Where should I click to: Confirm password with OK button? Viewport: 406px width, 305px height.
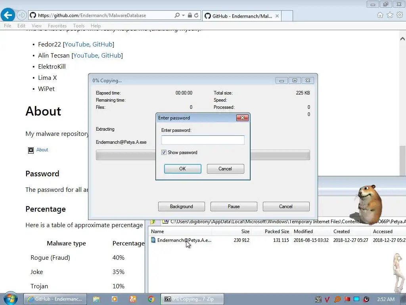click(x=182, y=168)
